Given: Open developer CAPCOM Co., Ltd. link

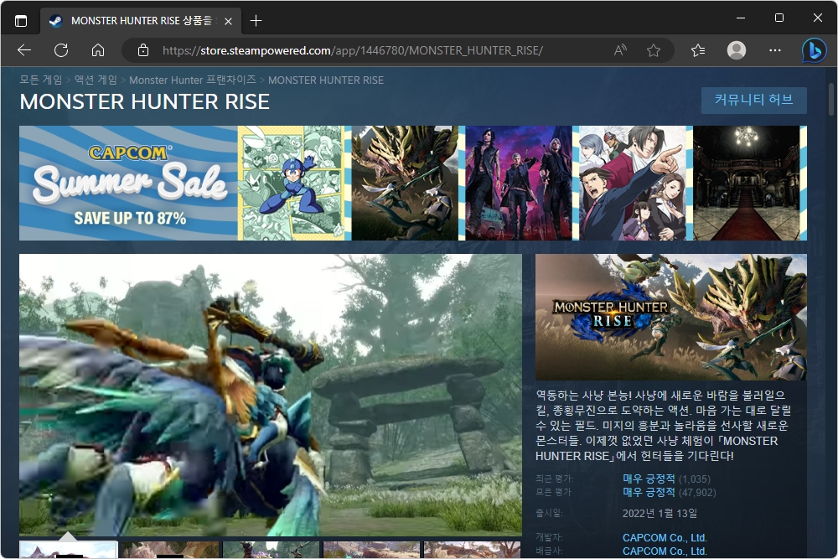Looking at the screenshot, I should pos(665,537).
